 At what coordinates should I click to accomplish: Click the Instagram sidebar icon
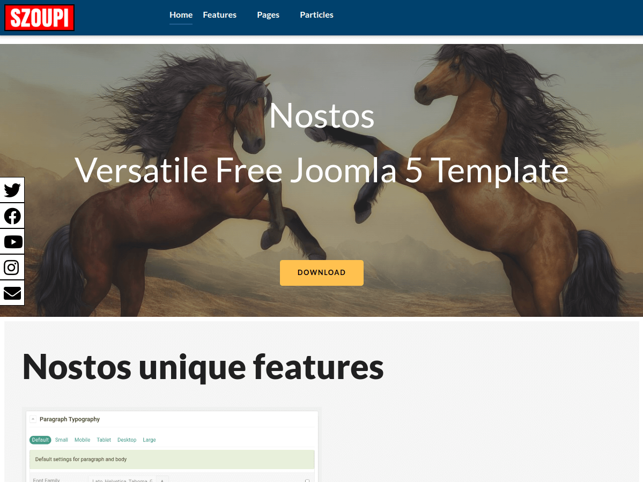point(12,267)
